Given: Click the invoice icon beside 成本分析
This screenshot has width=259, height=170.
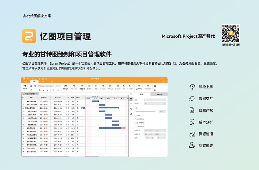Looking at the screenshot, I should (192, 122).
